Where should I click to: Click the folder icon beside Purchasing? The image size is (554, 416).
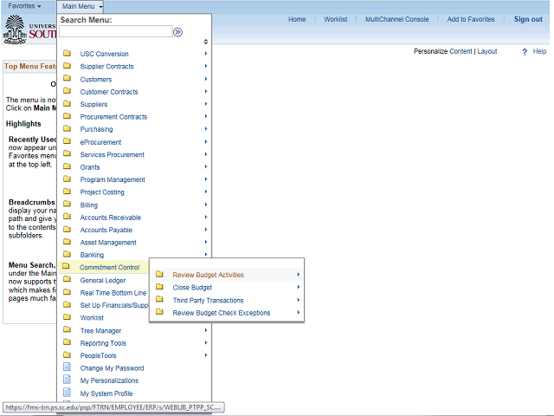(x=67, y=128)
